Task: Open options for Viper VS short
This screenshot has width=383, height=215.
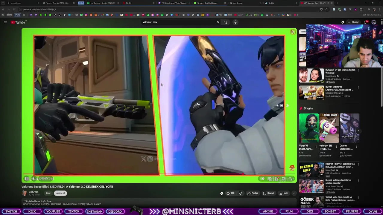Action: 316,147
